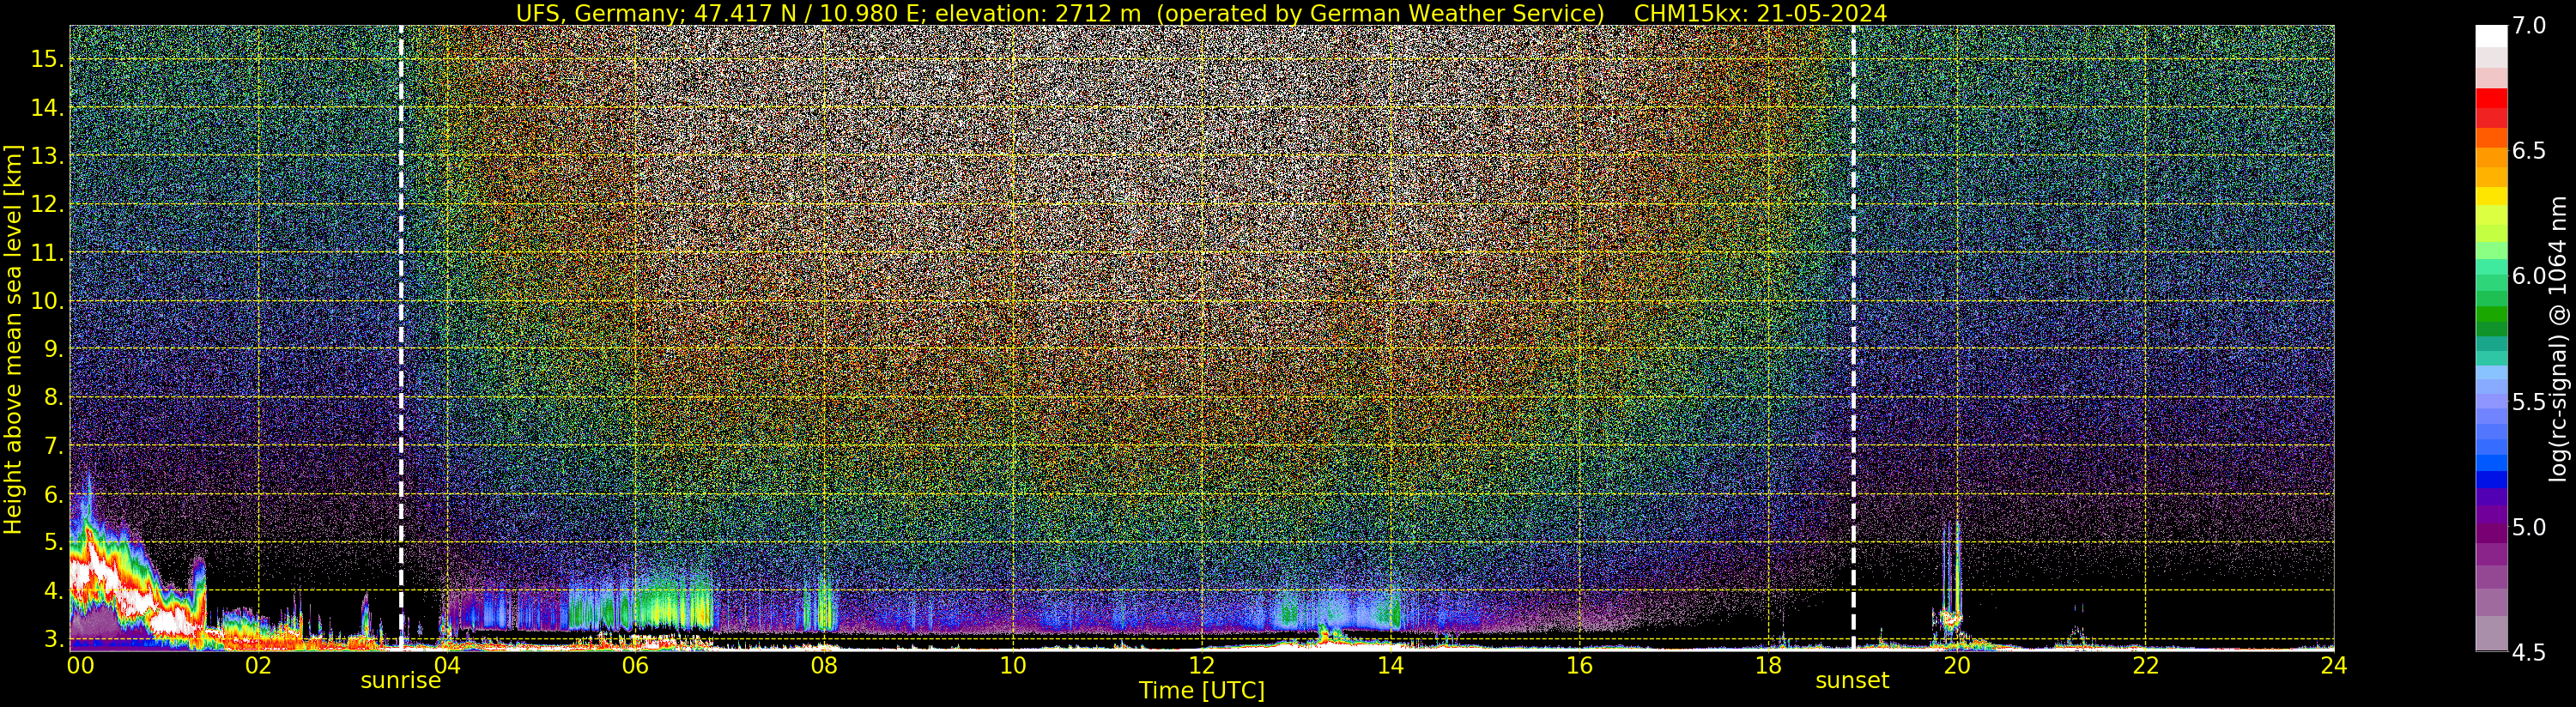Click the white dashed sunset marker line

(x=1853, y=338)
